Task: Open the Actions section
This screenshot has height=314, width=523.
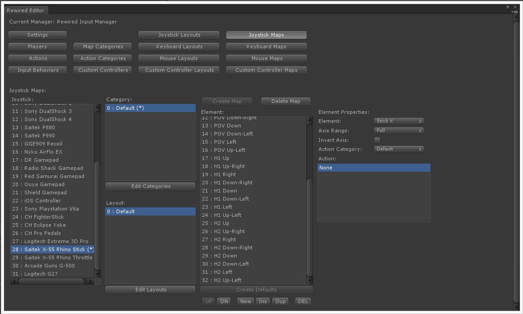Action: 37,58
